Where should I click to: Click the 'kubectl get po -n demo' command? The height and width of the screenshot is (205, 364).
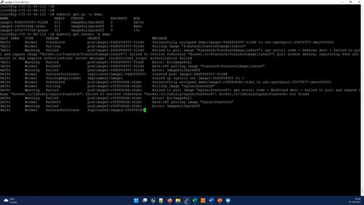(x=79, y=14)
